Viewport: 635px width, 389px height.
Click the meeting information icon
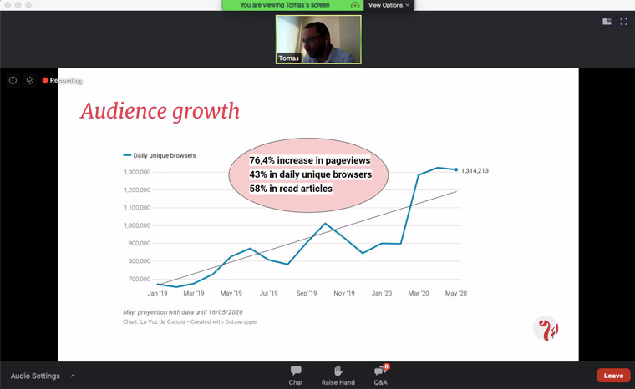[x=13, y=80]
